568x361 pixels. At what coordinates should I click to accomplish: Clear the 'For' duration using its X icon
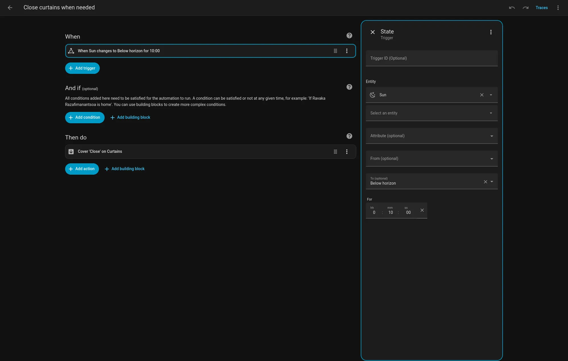tap(422, 210)
